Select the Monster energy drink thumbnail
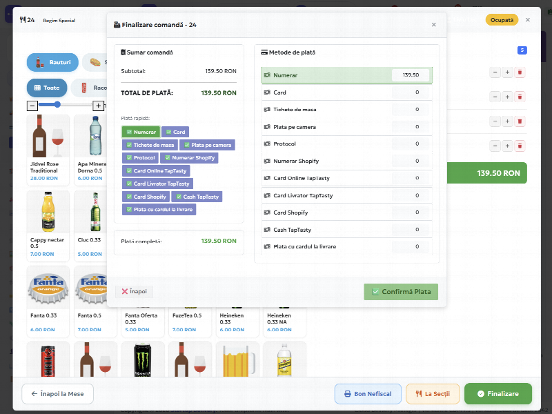 (x=143, y=359)
